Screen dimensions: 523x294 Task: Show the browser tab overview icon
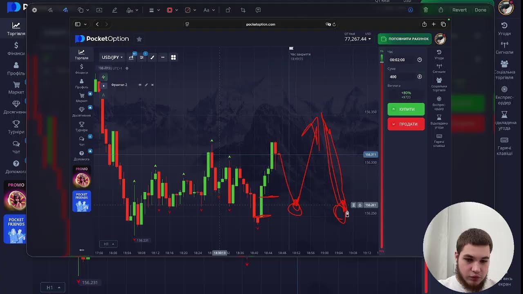coord(443,24)
